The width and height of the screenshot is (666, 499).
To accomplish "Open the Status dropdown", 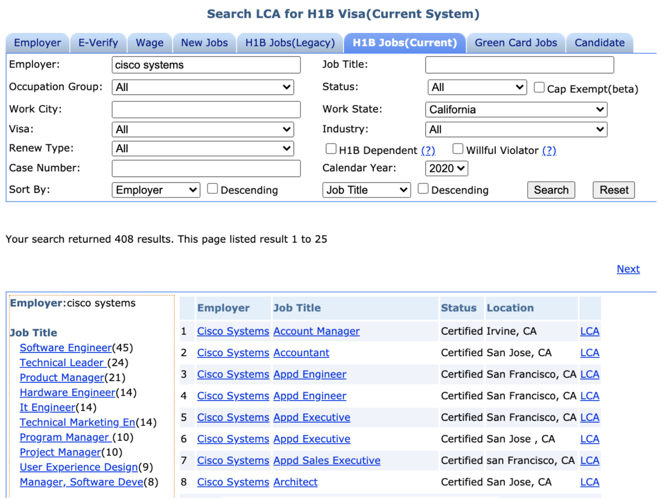I will pos(477,87).
